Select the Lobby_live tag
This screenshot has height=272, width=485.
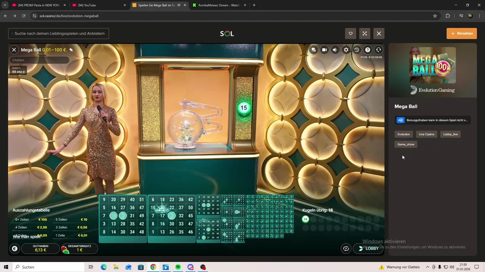[x=451, y=134]
